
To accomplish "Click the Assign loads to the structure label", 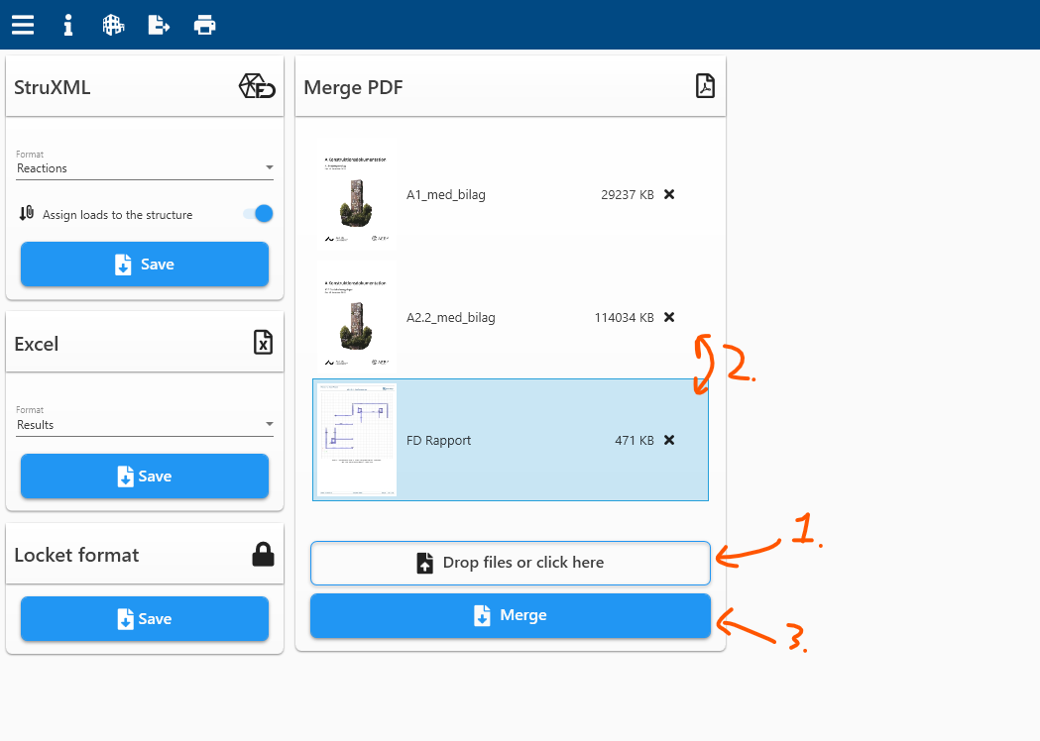I will click(x=117, y=215).
